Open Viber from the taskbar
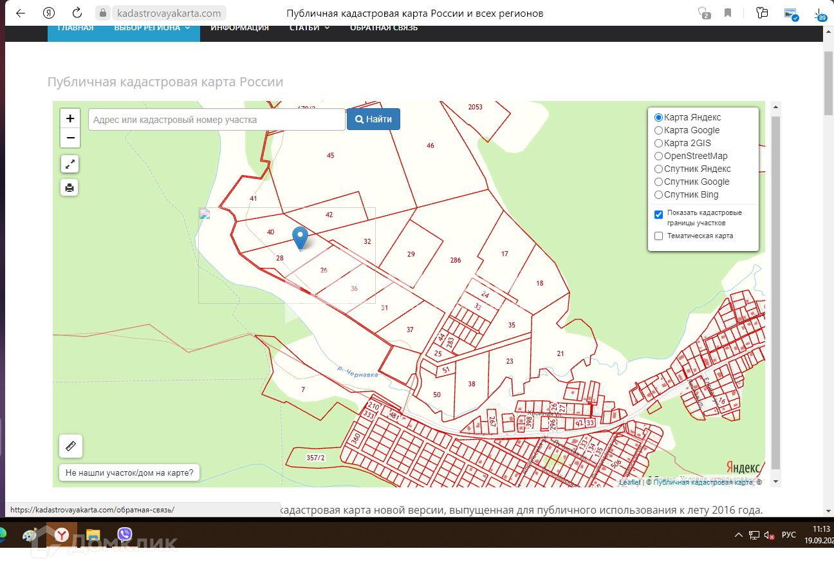Screen dimensions: 834x580 tap(125, 534)
